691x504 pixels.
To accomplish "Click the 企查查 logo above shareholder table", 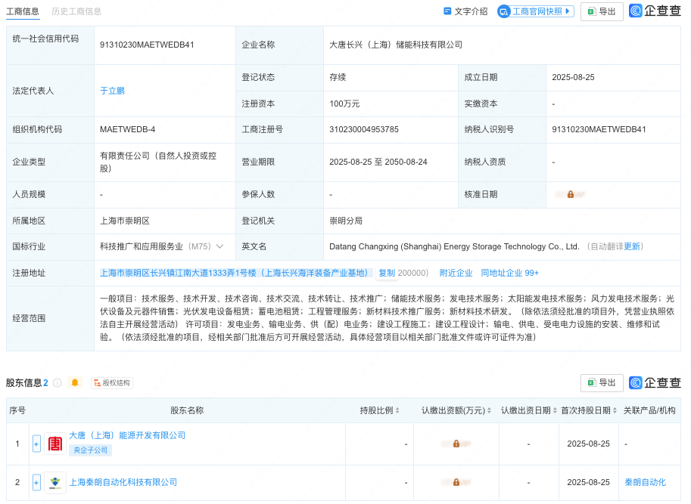I will 655,382.
